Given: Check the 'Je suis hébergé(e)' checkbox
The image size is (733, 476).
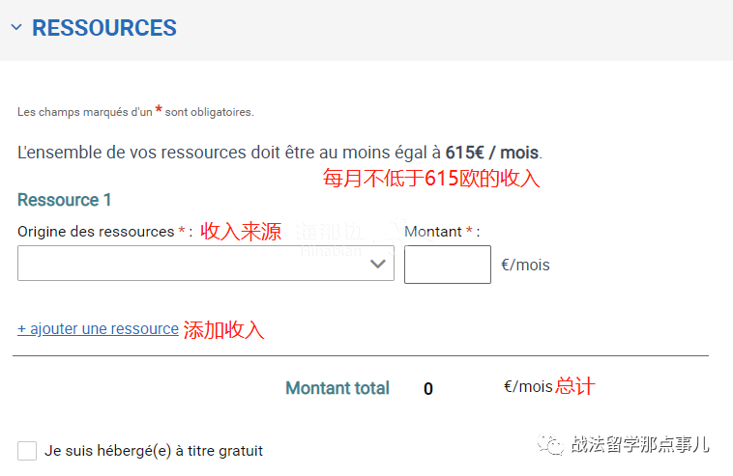Looking at the screenshot, I should click(27, 450).
